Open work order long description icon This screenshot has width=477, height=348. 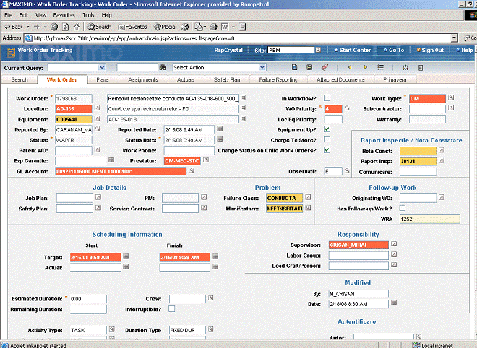point(243,98)
